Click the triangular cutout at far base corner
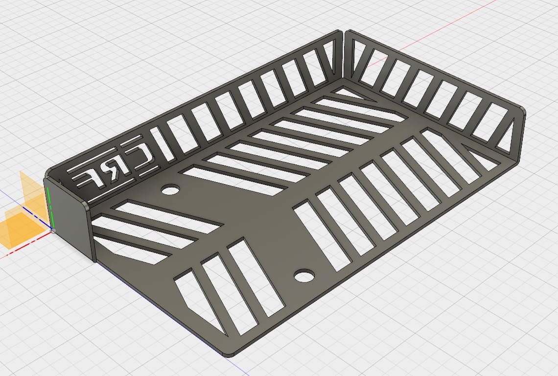Screen dimensions: 558x376 [349, 92]
